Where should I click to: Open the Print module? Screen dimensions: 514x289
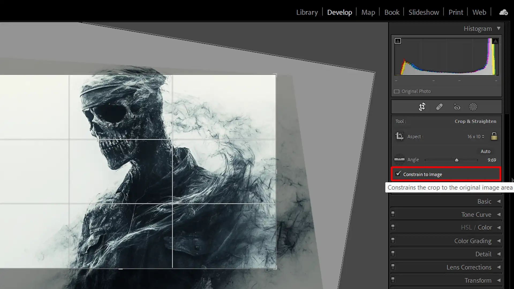click(x=456, y=12)
